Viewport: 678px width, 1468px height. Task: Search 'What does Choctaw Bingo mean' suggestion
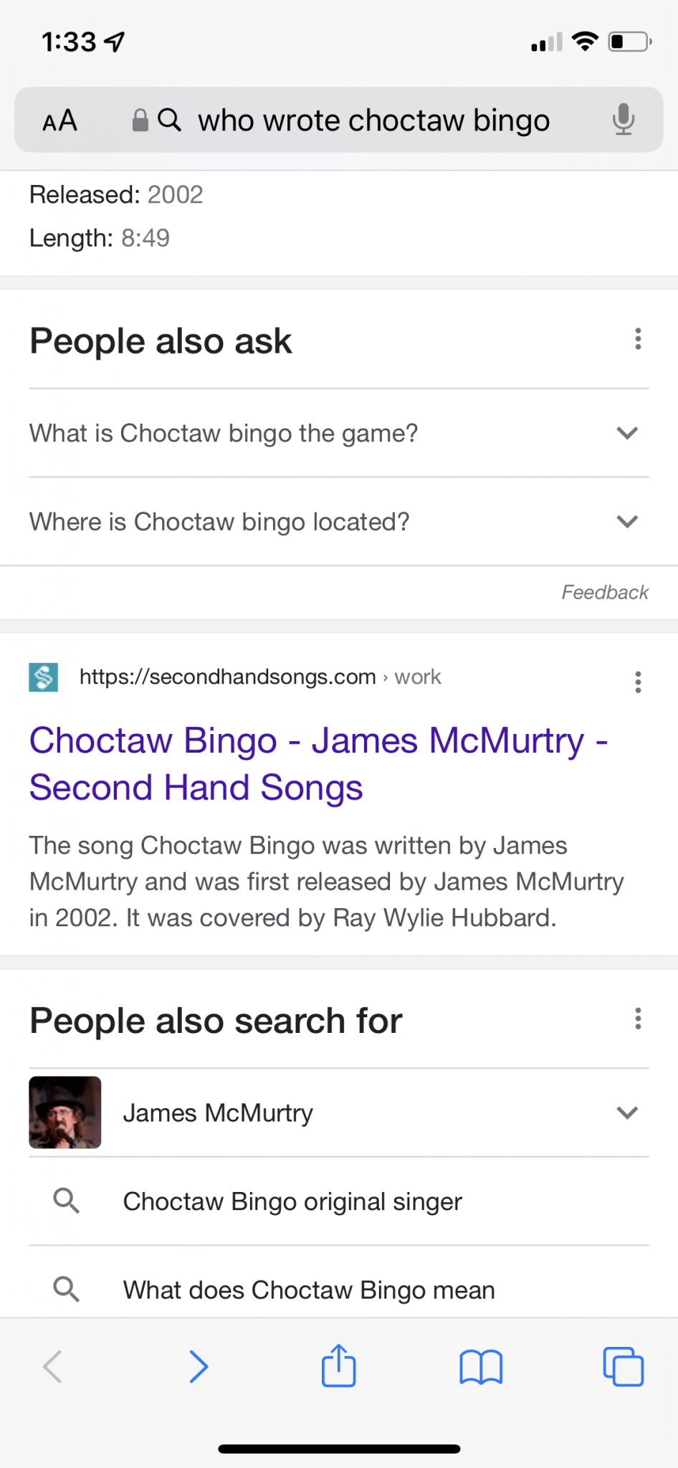pos(339,1282)
